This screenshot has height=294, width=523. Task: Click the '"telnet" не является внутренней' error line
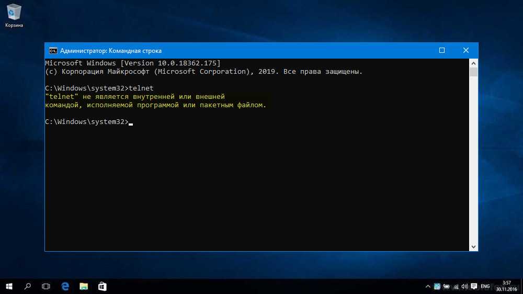tap(135, 96)
